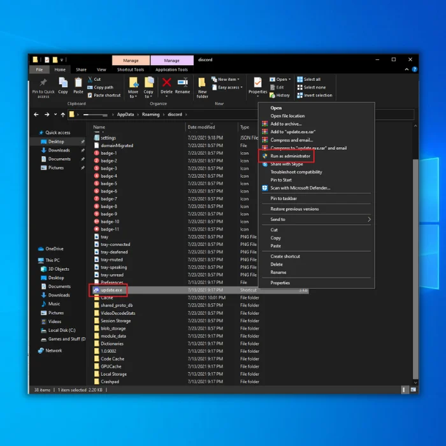Click the shield icon beside Run as administrator
Screen dimensions: 446x446
tap(265, 156)
